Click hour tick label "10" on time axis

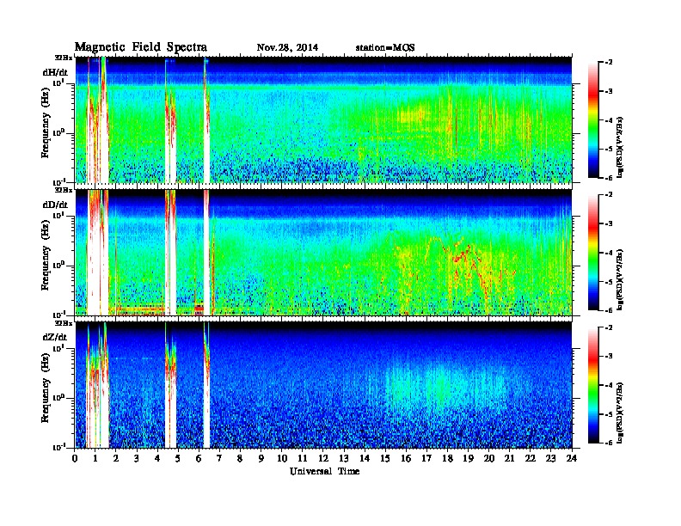pyautogui.click(x=282, y=458)
